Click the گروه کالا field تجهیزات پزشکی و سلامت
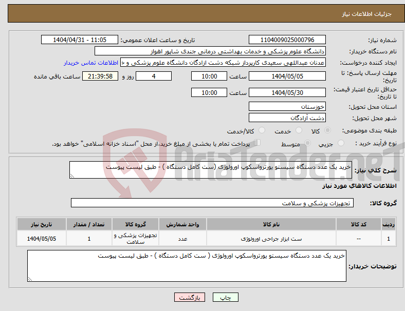The width and height of the screenshot is (405, 311). pos(212,203)
